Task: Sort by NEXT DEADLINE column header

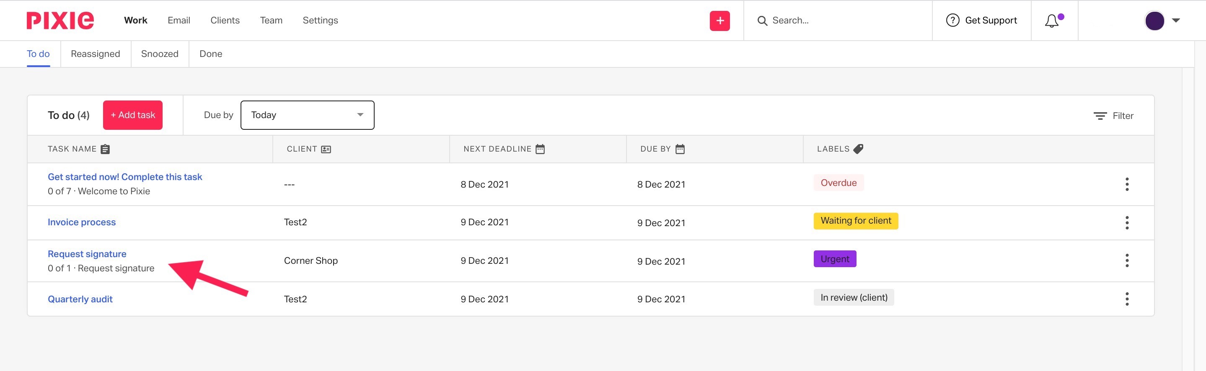Action: [497, 149]
